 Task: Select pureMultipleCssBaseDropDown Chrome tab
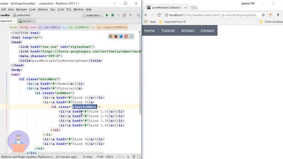point(166,8)
